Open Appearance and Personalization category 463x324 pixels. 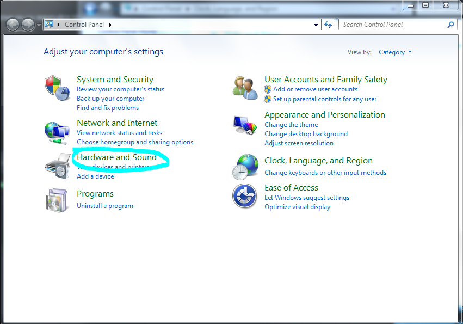coord(324,115)
